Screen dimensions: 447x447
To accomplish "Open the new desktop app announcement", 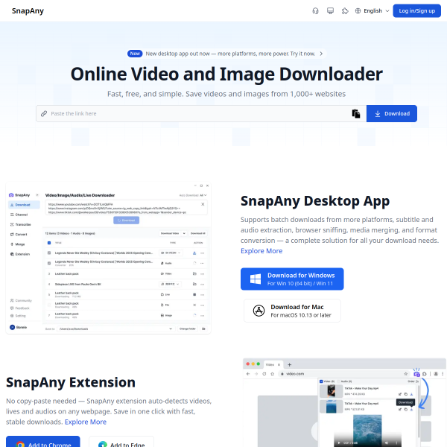I will [x=226, y=54].
